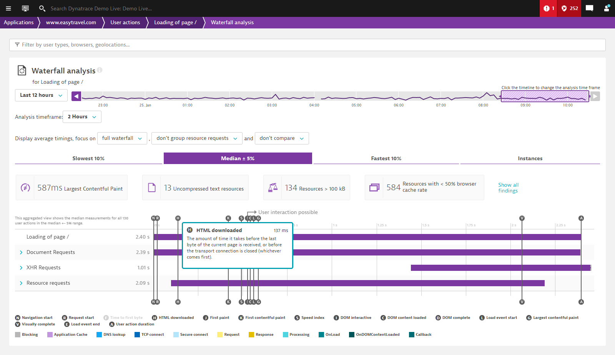Open the full waterfall focus dropdown
615x355 pixels.
tap(122, 138)
